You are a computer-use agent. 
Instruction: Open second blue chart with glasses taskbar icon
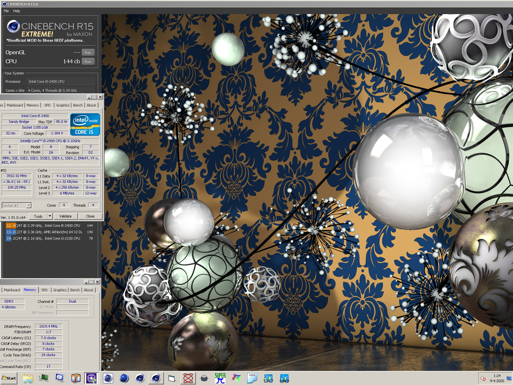coord(284,379)
